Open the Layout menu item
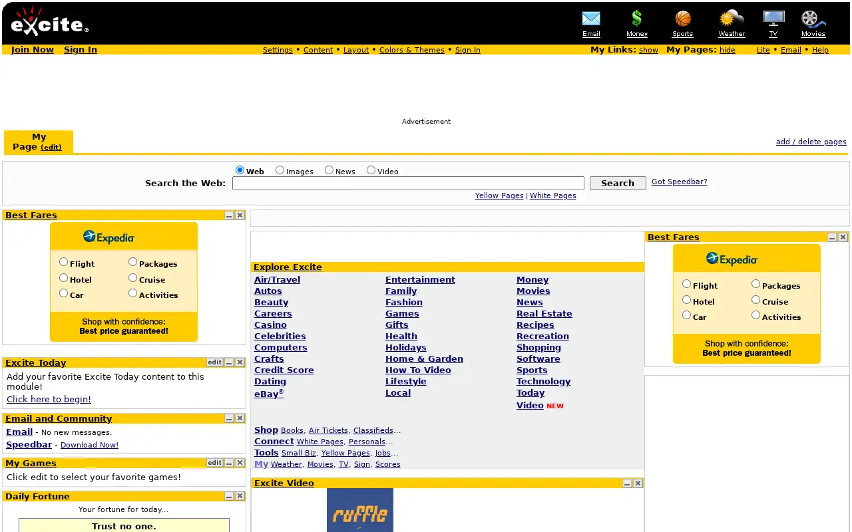 [x=356, y=50]
